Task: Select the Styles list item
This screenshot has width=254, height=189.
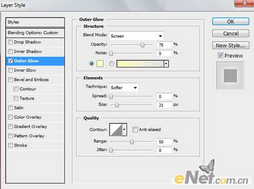Action: click(x=35, y=22)
